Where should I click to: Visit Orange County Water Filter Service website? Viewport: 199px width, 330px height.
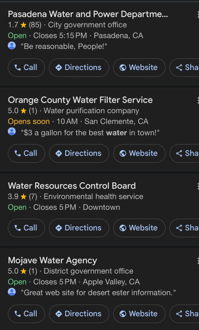139,153
